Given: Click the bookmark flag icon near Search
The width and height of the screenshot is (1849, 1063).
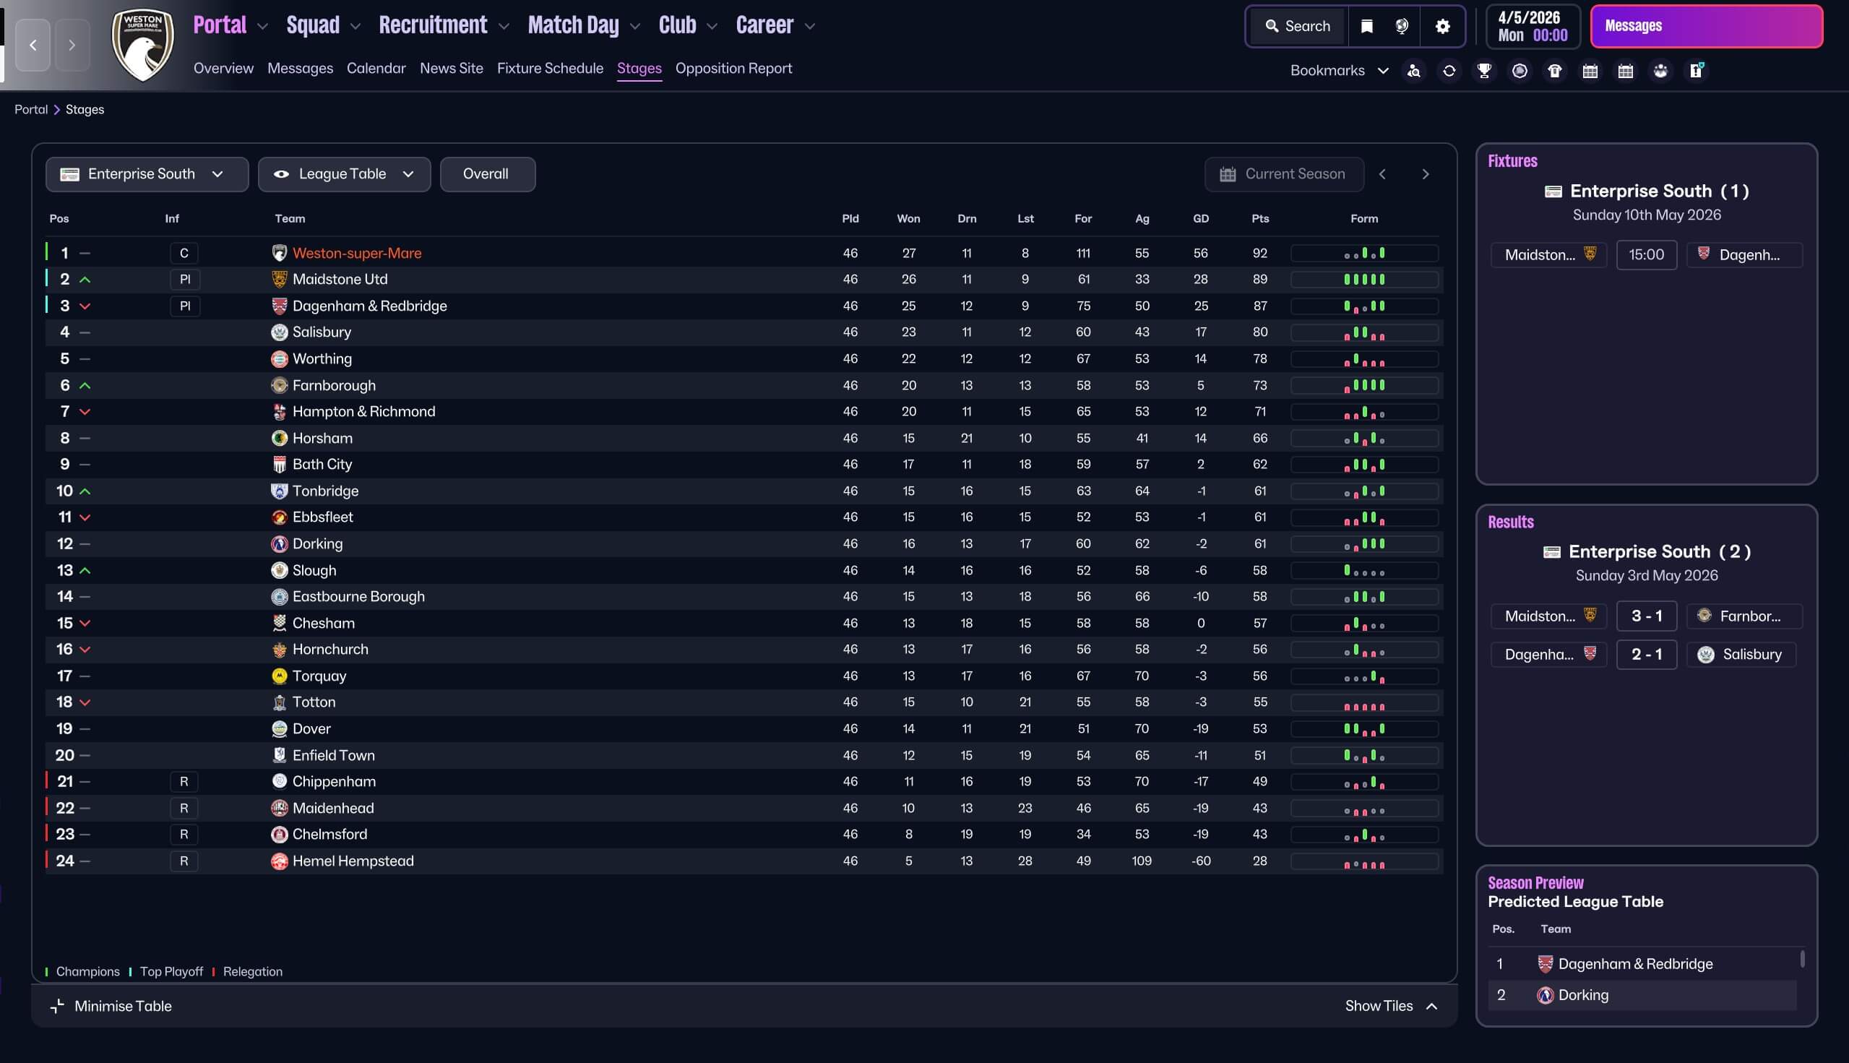Looking at the screenshot, I should tap(1366, 26).
